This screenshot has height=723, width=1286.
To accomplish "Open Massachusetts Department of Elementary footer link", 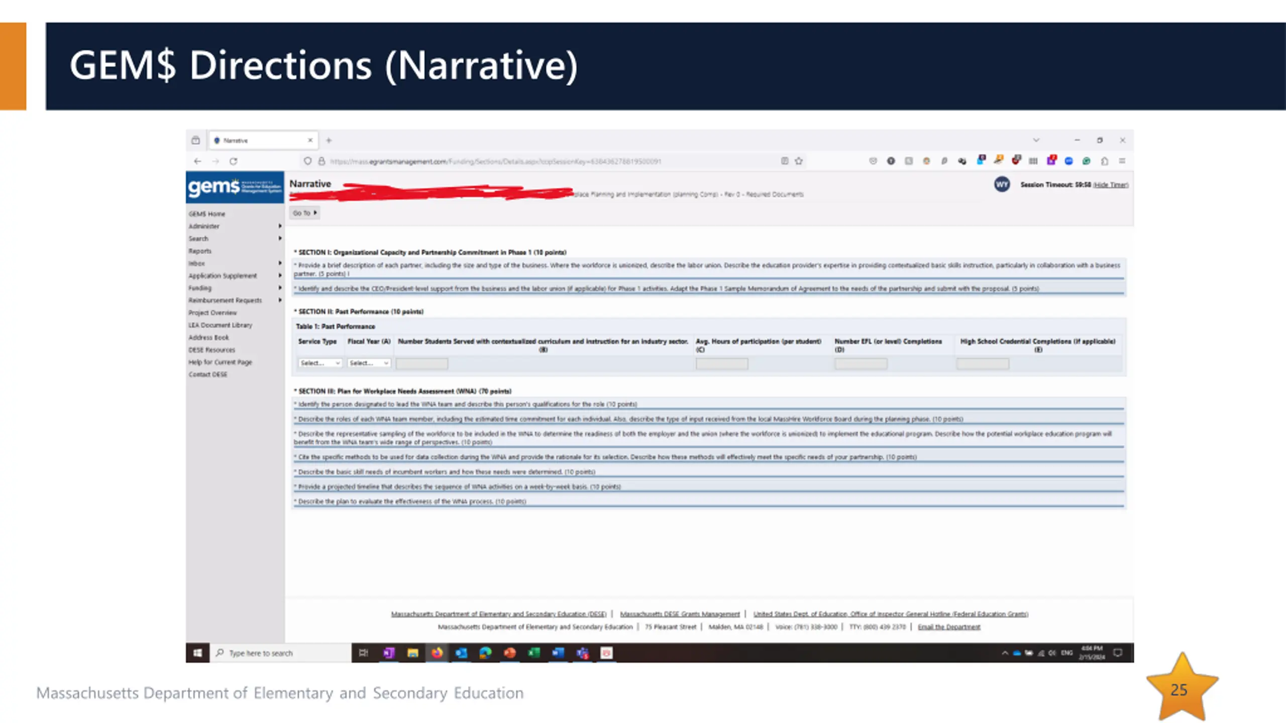I will coord(498,614).
